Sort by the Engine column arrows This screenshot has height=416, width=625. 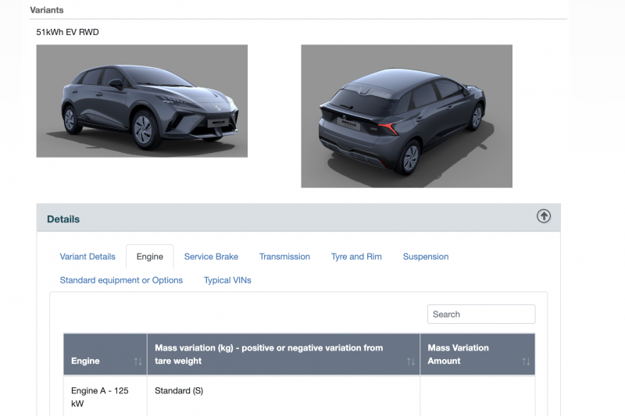point(138,361)
